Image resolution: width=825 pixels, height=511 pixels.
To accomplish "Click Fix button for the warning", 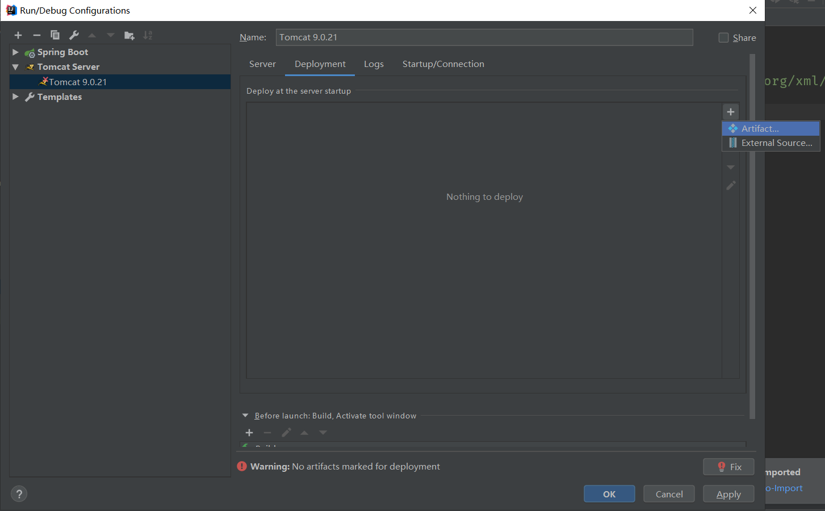I will (x=728, y=467).
